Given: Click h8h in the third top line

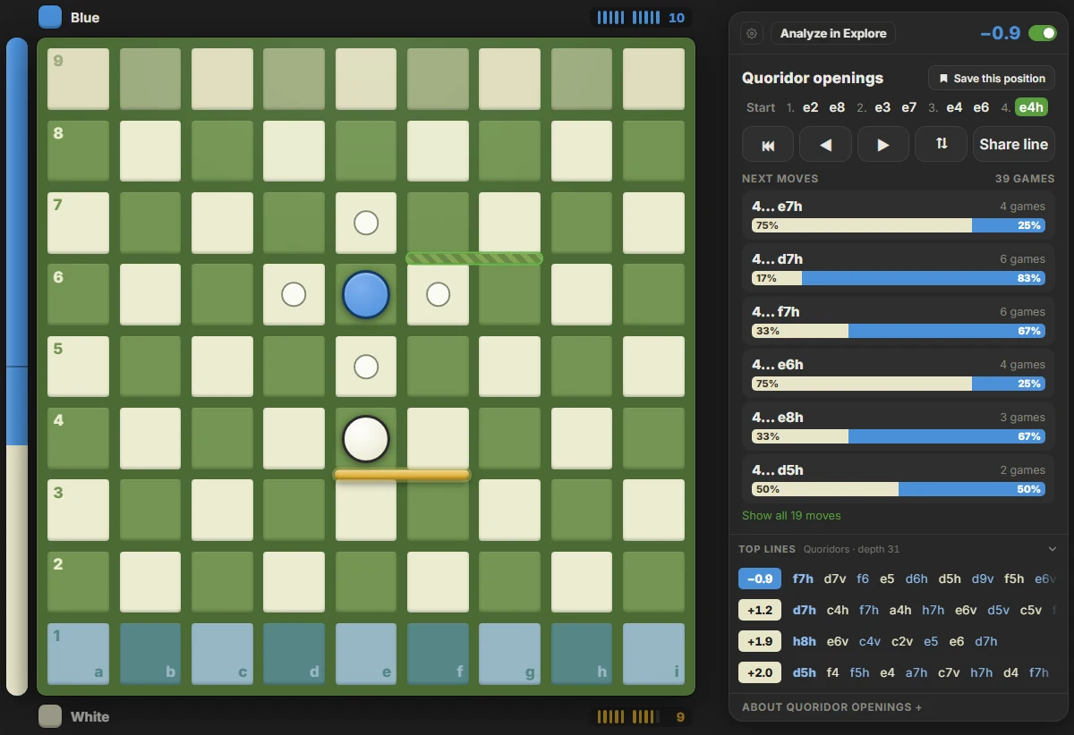Looking at the screenshot, I should [804, 641].
